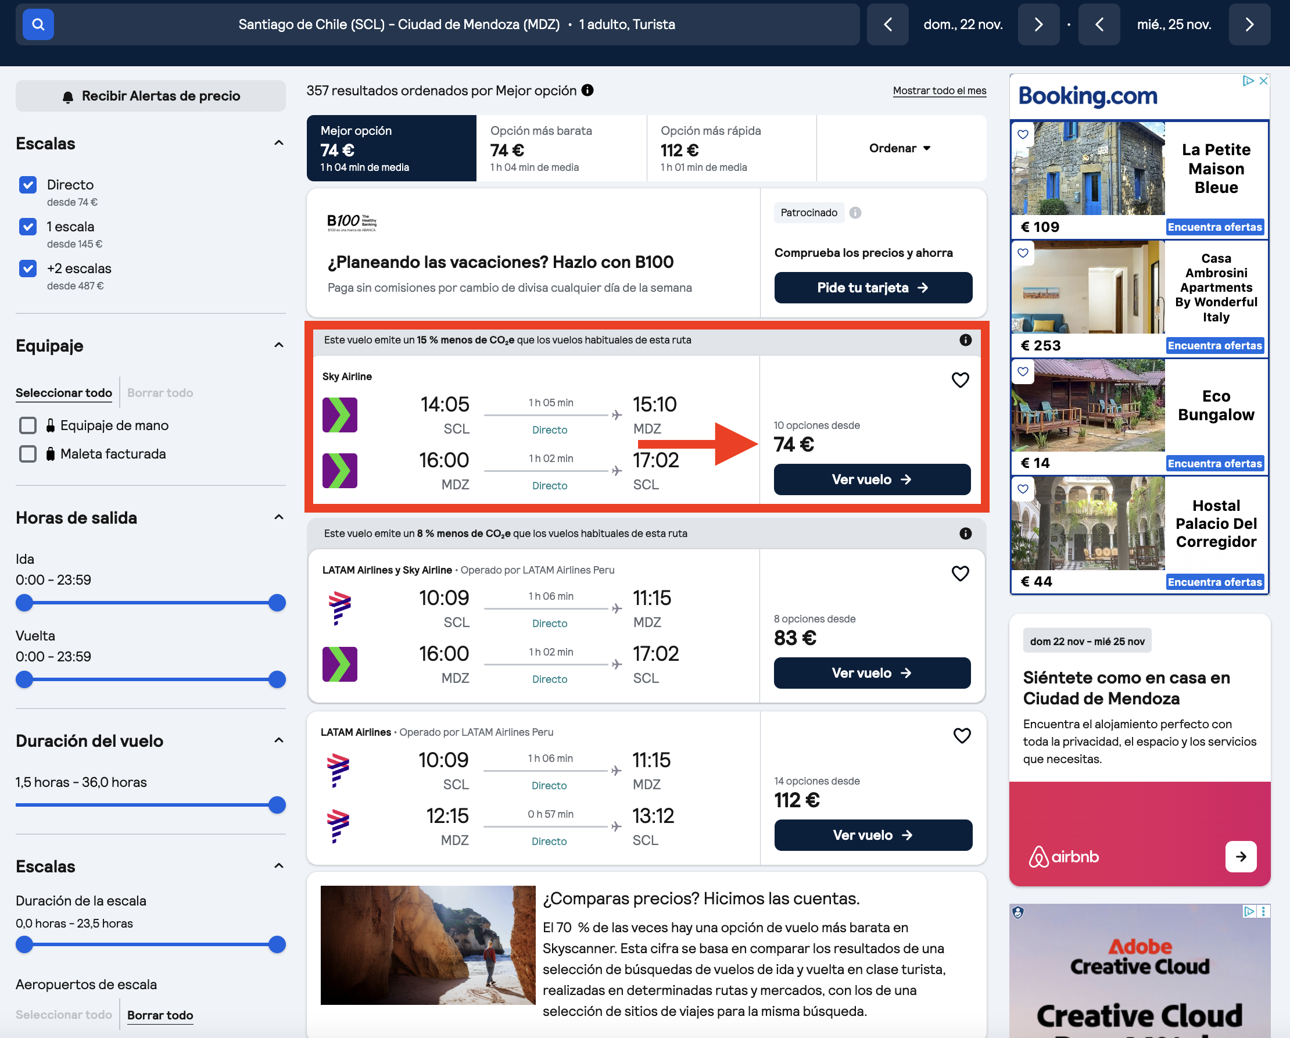This screenshot has width=1290, height=1038.
Task: Click LATAM logo on 12:15 return flight
Action: coord(338,826)
